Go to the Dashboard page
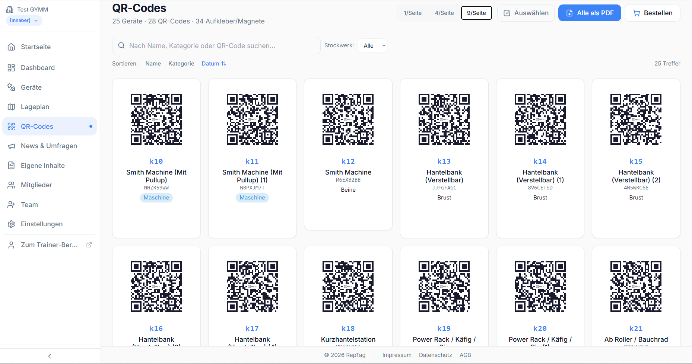 [x=50, y=68]
